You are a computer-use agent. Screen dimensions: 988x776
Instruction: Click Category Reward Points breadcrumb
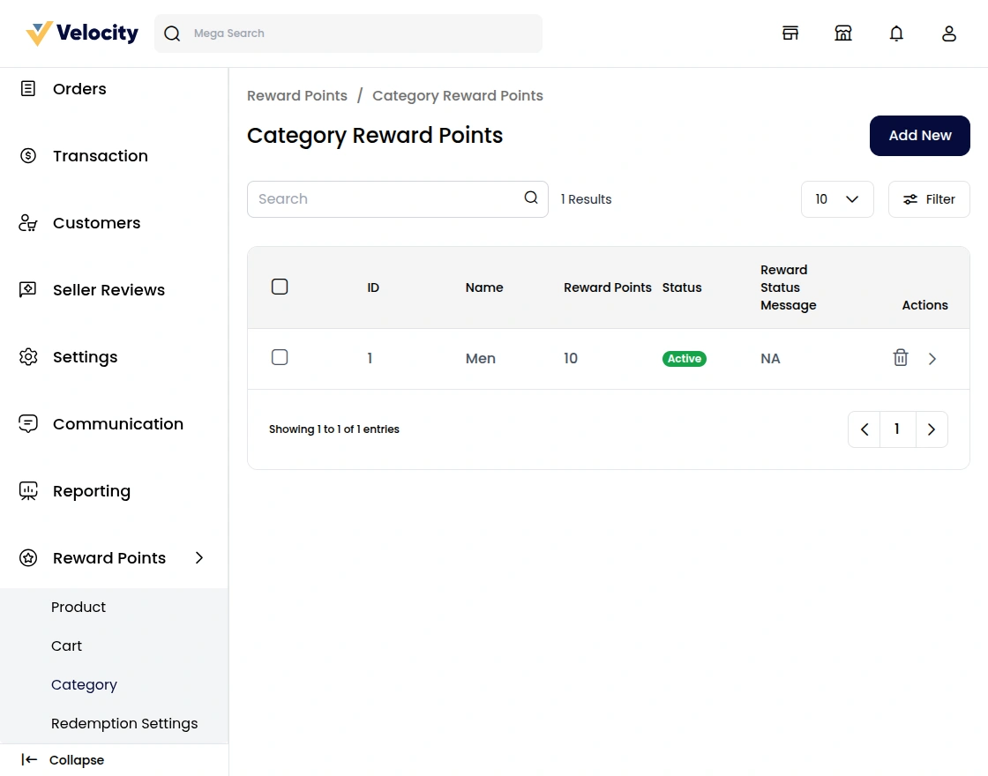pos(458,96)
